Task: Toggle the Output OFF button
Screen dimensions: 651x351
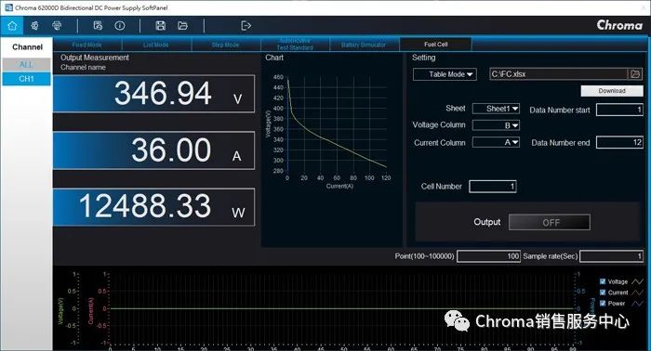Action: point(549,223)
